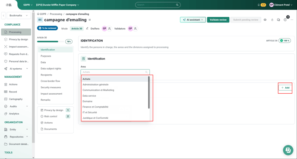Image resolution: width=297 pixels, height=159 pixels.
Task: Edit the campagne d'emailing title pencil icon
Action: pos(90,20)
